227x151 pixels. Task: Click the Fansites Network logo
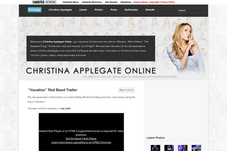[44, 2]
